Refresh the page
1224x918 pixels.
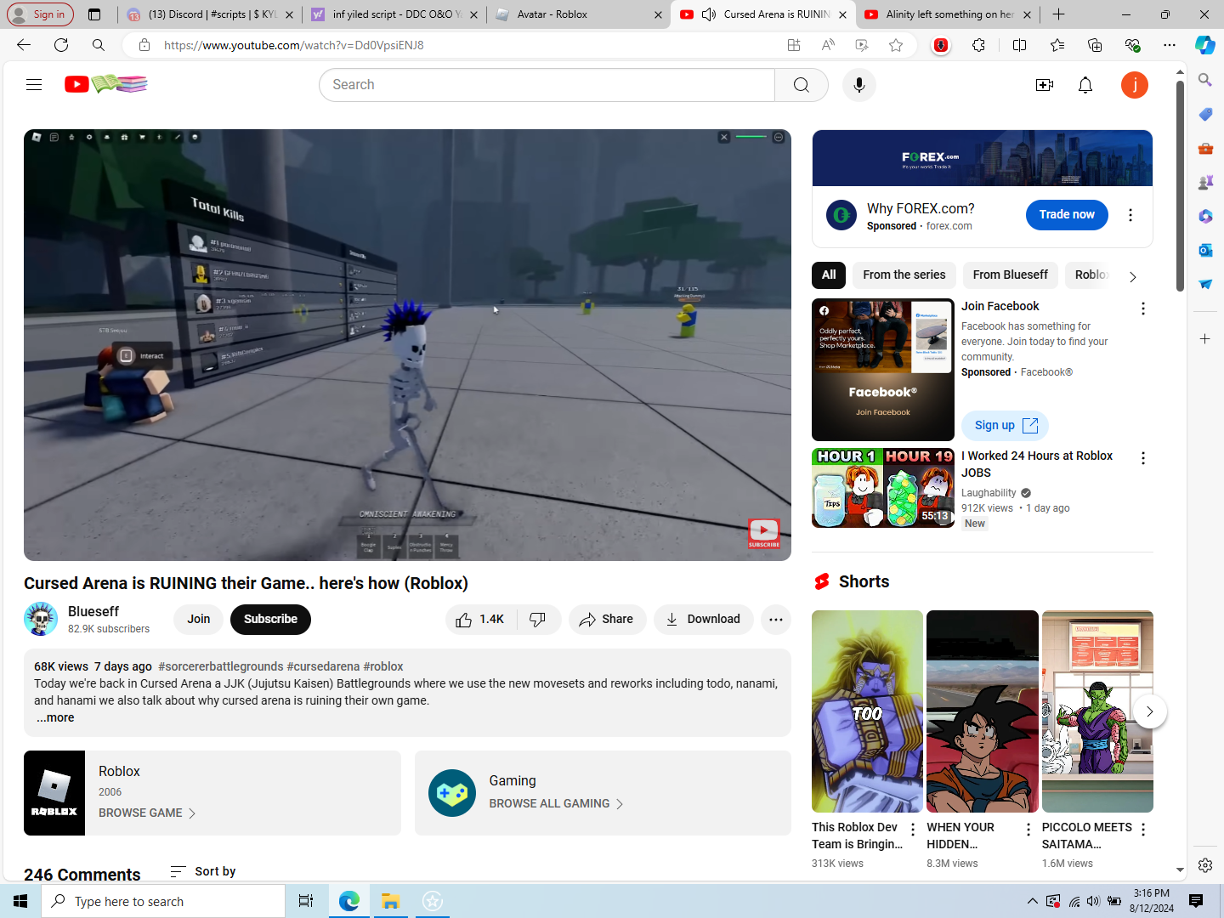[x=61, y=45]
